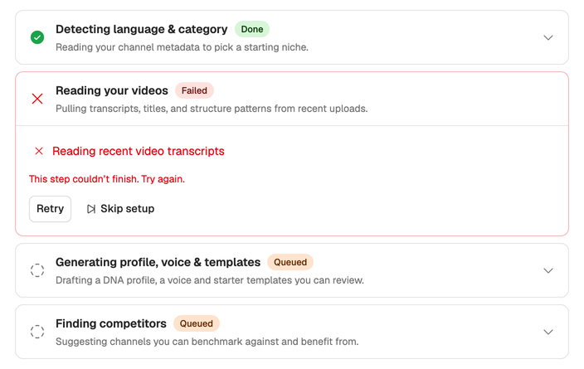
Task: Click the green checkmark done icon
Action: click(37, 37)
